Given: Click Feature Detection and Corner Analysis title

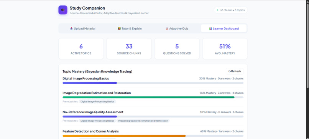Looking at the screenshot, I should click(x=90, y=131).
